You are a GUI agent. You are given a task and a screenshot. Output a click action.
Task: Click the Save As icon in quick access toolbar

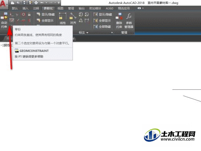(x=30, y=2)
